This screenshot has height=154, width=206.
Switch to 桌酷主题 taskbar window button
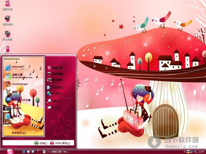tap(56, 152)
